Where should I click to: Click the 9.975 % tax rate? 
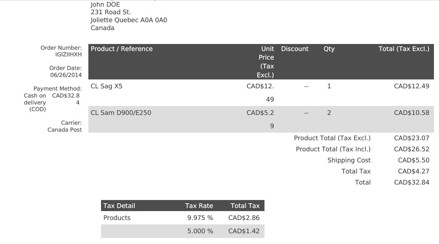[200, 218]
